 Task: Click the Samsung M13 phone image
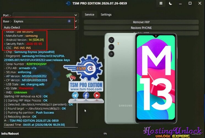[x=141, y=78]
